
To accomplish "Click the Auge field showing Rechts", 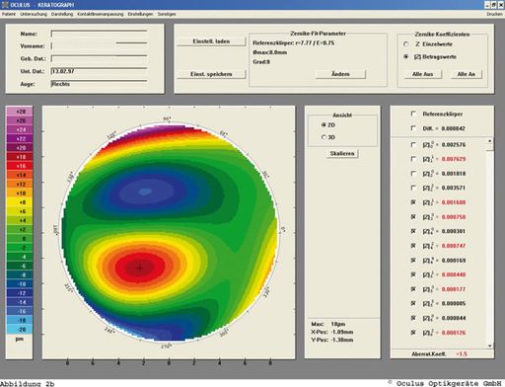I will [x=99, y=84].
